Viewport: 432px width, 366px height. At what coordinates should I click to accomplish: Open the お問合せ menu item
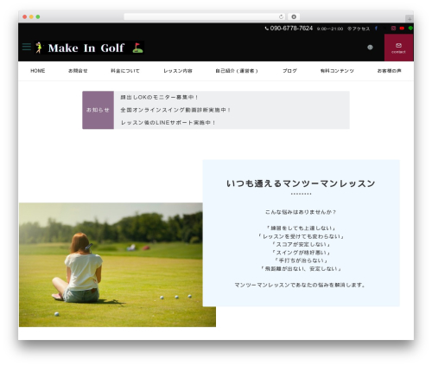(x=78, y=71)
